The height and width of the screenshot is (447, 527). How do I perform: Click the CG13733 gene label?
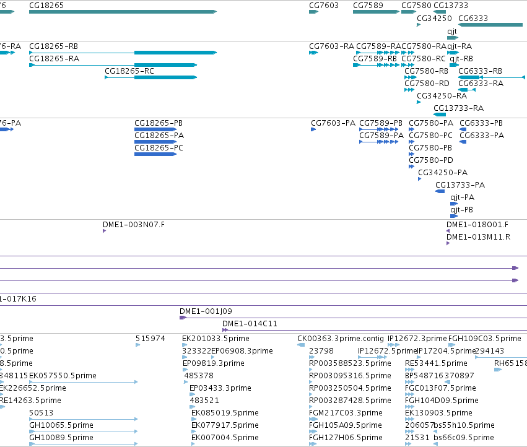pyautogui.click(x=451, y=6)
